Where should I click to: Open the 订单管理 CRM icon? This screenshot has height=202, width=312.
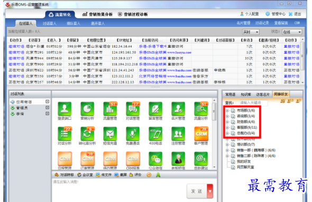(x=87, y=159)
